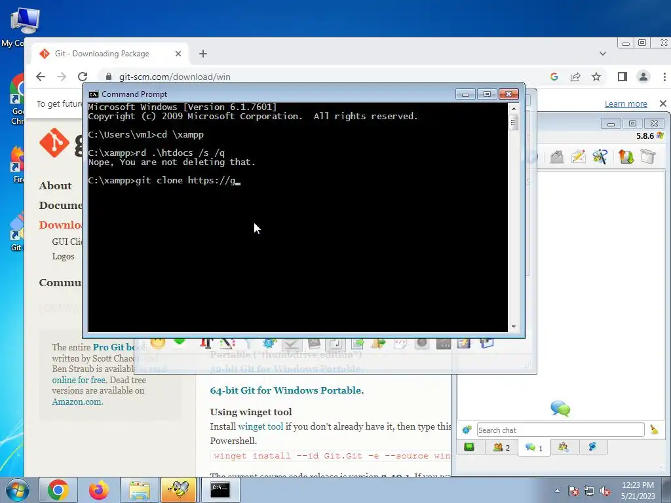Close the Git - Downloading Package tab
Viewport: 671px width, 503px height.
pyautogui.click(x=178, y=54)
